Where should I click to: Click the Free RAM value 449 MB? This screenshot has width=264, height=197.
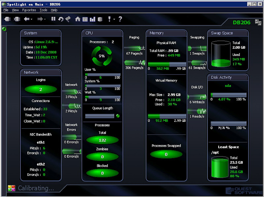pyautogui.click(x=174, y=55)
